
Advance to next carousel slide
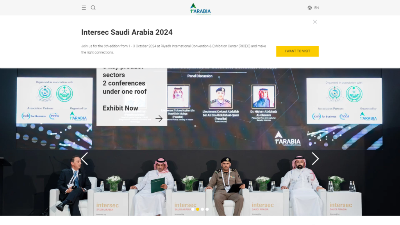[315, 159]
